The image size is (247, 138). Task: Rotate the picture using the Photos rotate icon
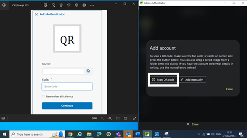tap(53, 5)
